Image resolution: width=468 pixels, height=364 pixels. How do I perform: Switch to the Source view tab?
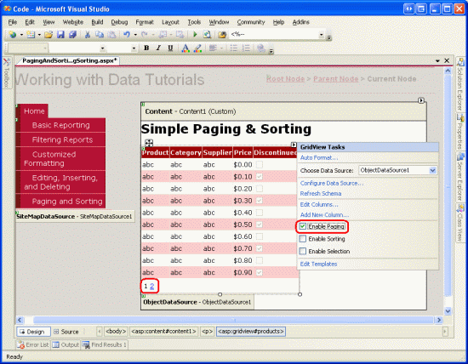66,332
